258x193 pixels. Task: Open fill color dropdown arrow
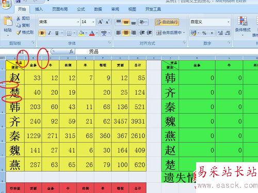86,33
